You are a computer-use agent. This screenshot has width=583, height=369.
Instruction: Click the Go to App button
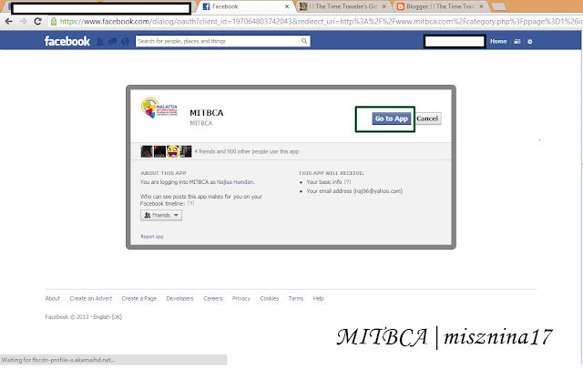click(392, 118)
